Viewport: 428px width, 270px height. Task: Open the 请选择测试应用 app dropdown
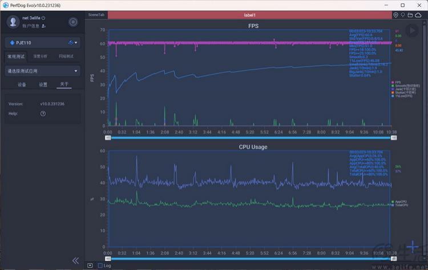tap(43, 71)
